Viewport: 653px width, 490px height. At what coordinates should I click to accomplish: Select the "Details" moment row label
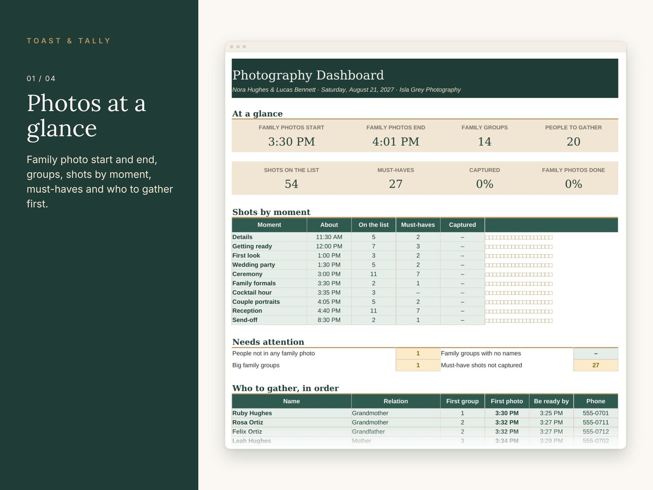(x=242, y=237)
